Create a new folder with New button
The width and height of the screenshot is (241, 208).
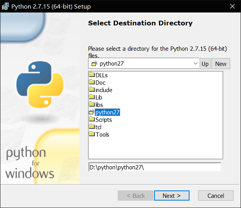tap(221, 64)
